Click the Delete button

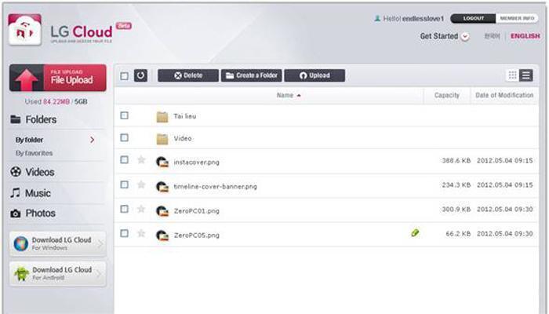click(x=188, y=75)
